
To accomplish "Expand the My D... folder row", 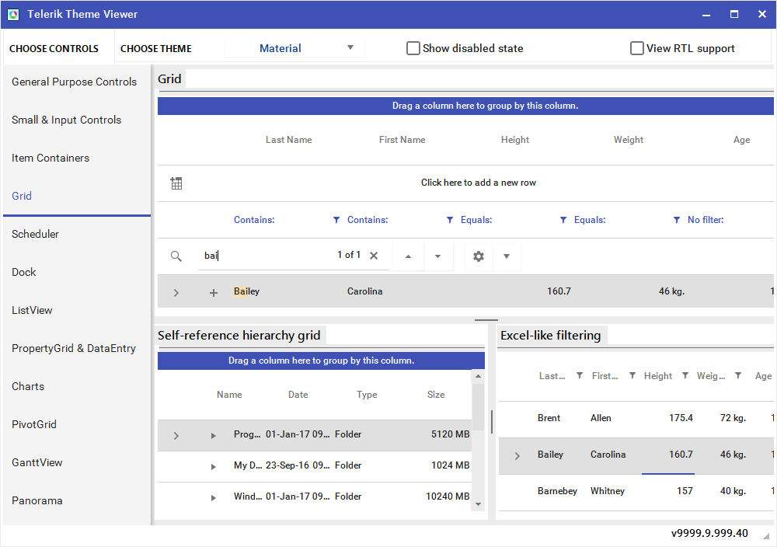I will pyautogui.click(x=213, y=467).
